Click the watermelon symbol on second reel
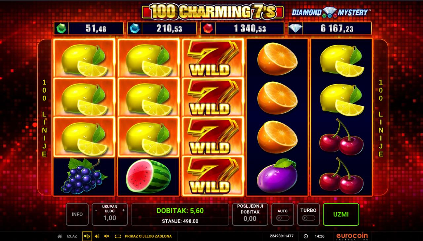 pos(148,176)
